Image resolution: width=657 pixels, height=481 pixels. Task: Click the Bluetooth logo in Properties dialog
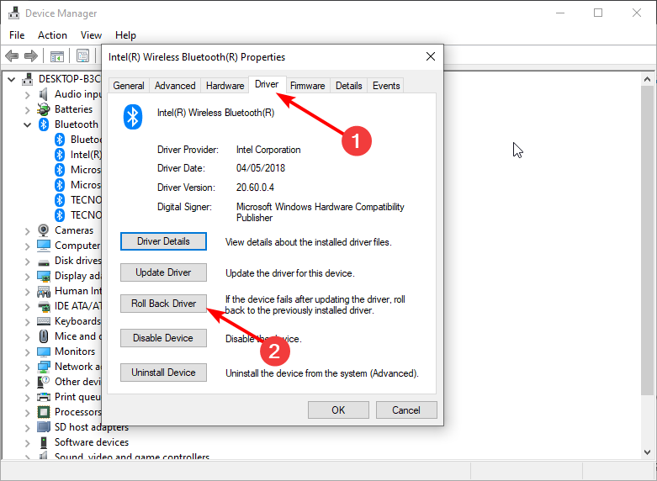point(133,117)
